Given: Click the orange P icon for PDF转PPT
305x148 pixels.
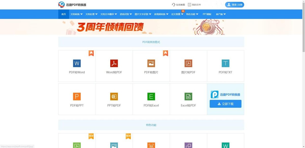Looking at the screenshot, I should tap(77, 96).
